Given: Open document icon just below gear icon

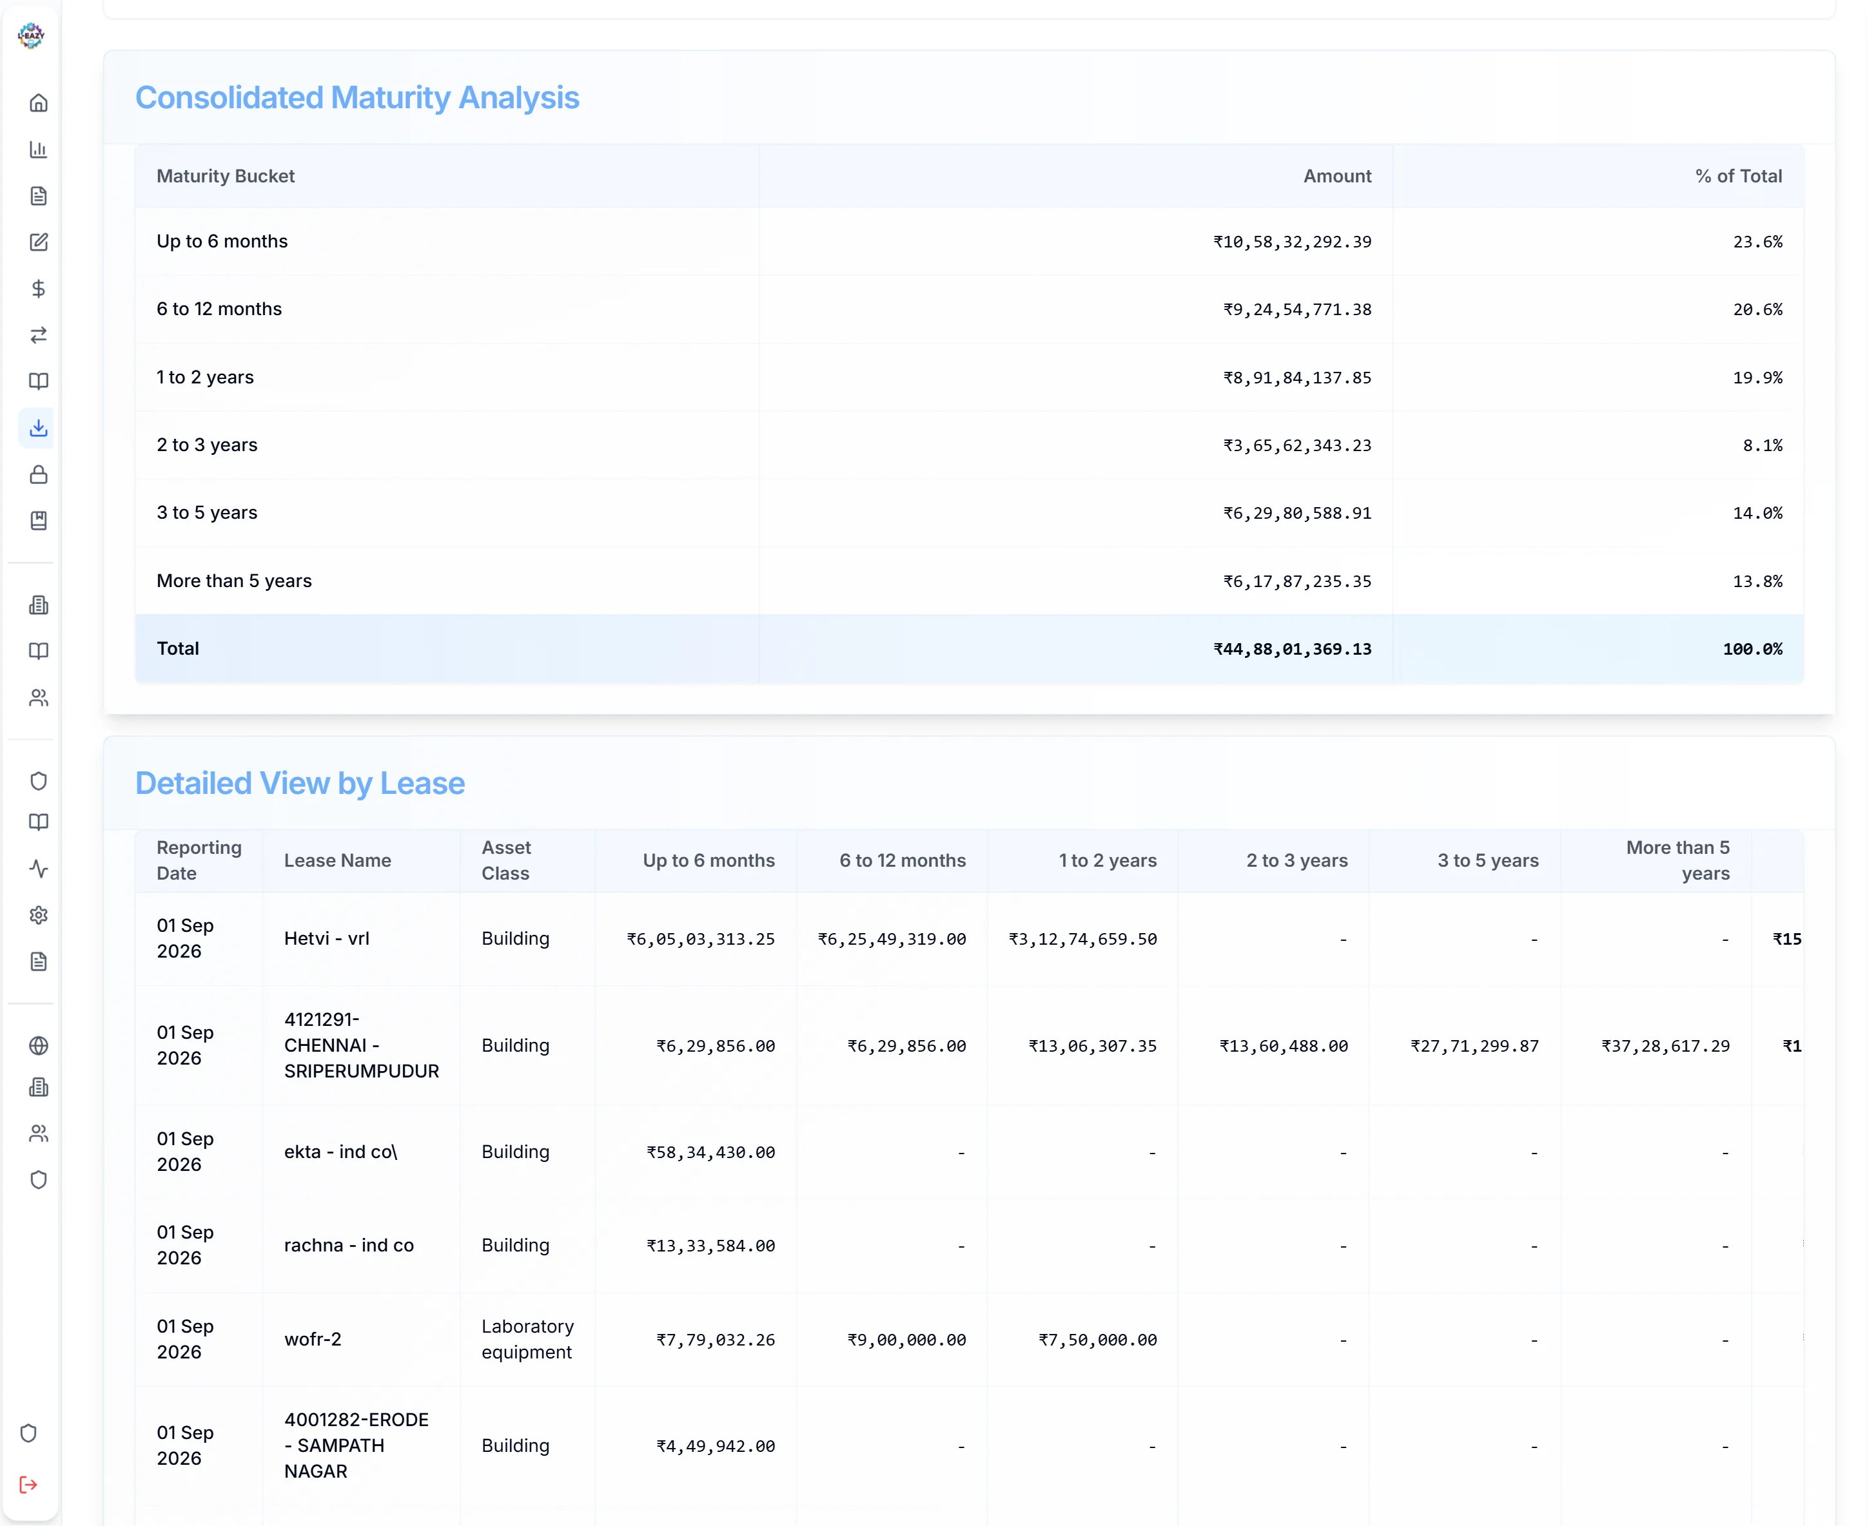Looking at the screenshot, I should (38, 961).
